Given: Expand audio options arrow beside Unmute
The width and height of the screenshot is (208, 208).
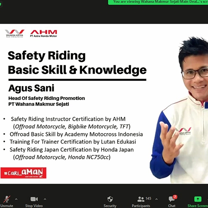Looking at the screenshot, I should [16, 199].
